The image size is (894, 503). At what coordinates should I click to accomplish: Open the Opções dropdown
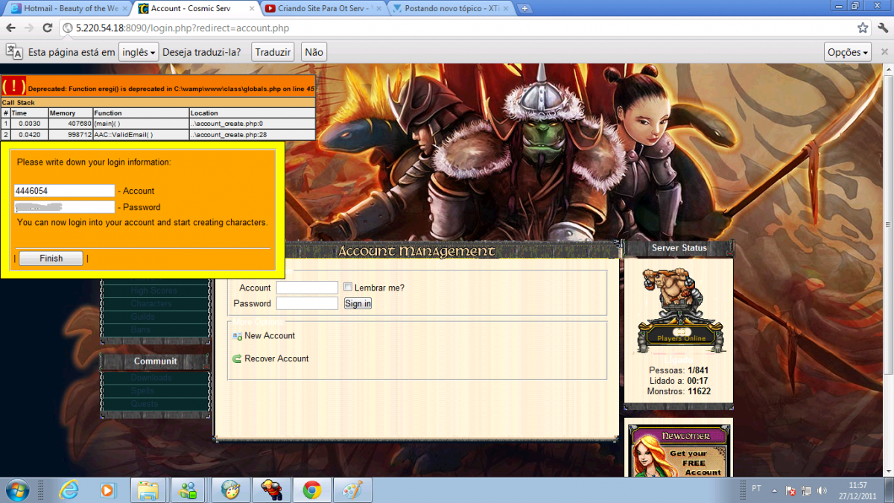[x=848, y=52]
